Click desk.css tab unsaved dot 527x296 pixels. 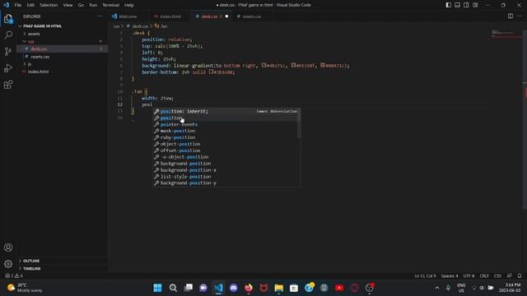(226, 16)
